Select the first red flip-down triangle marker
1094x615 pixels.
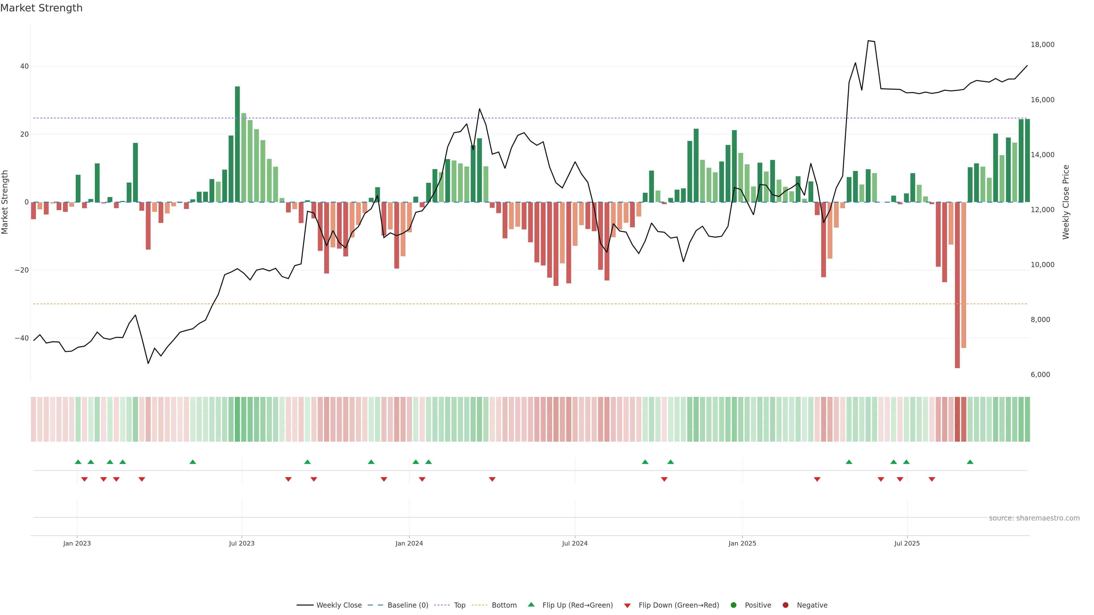pyautogui.click(x=85, y=479)
